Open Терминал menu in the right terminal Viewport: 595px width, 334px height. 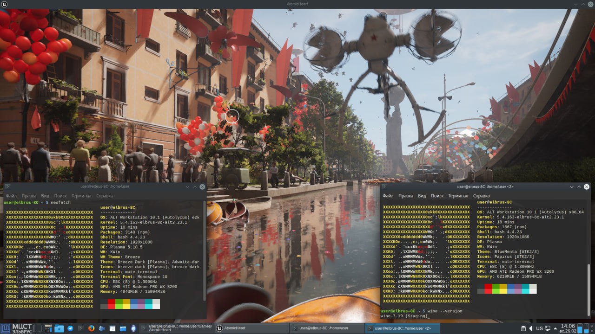coord(458,196)
